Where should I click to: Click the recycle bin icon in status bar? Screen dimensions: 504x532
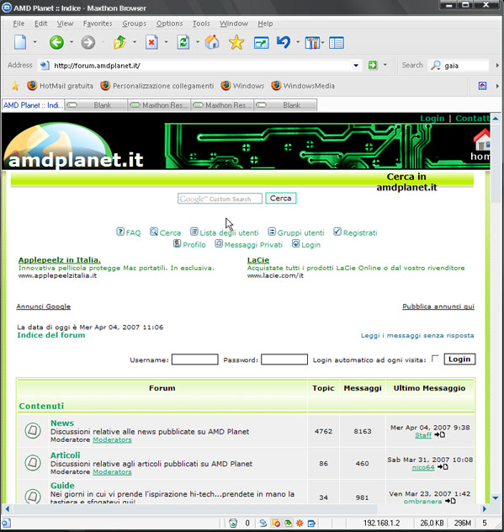(x=233, y=523)
